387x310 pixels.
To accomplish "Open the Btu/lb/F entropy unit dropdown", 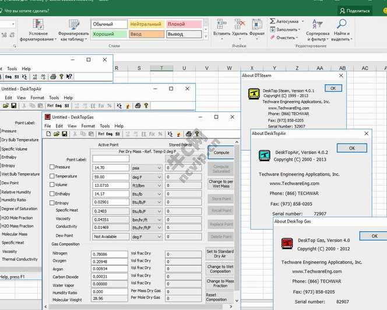I will [159, 202].
